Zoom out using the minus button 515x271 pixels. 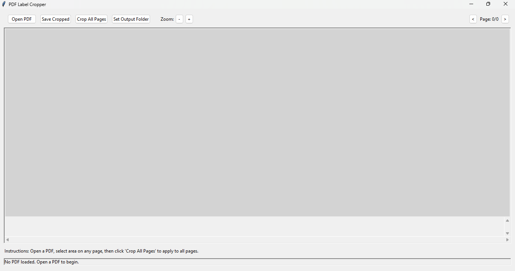pyautogui.click(x=179, y=19)
